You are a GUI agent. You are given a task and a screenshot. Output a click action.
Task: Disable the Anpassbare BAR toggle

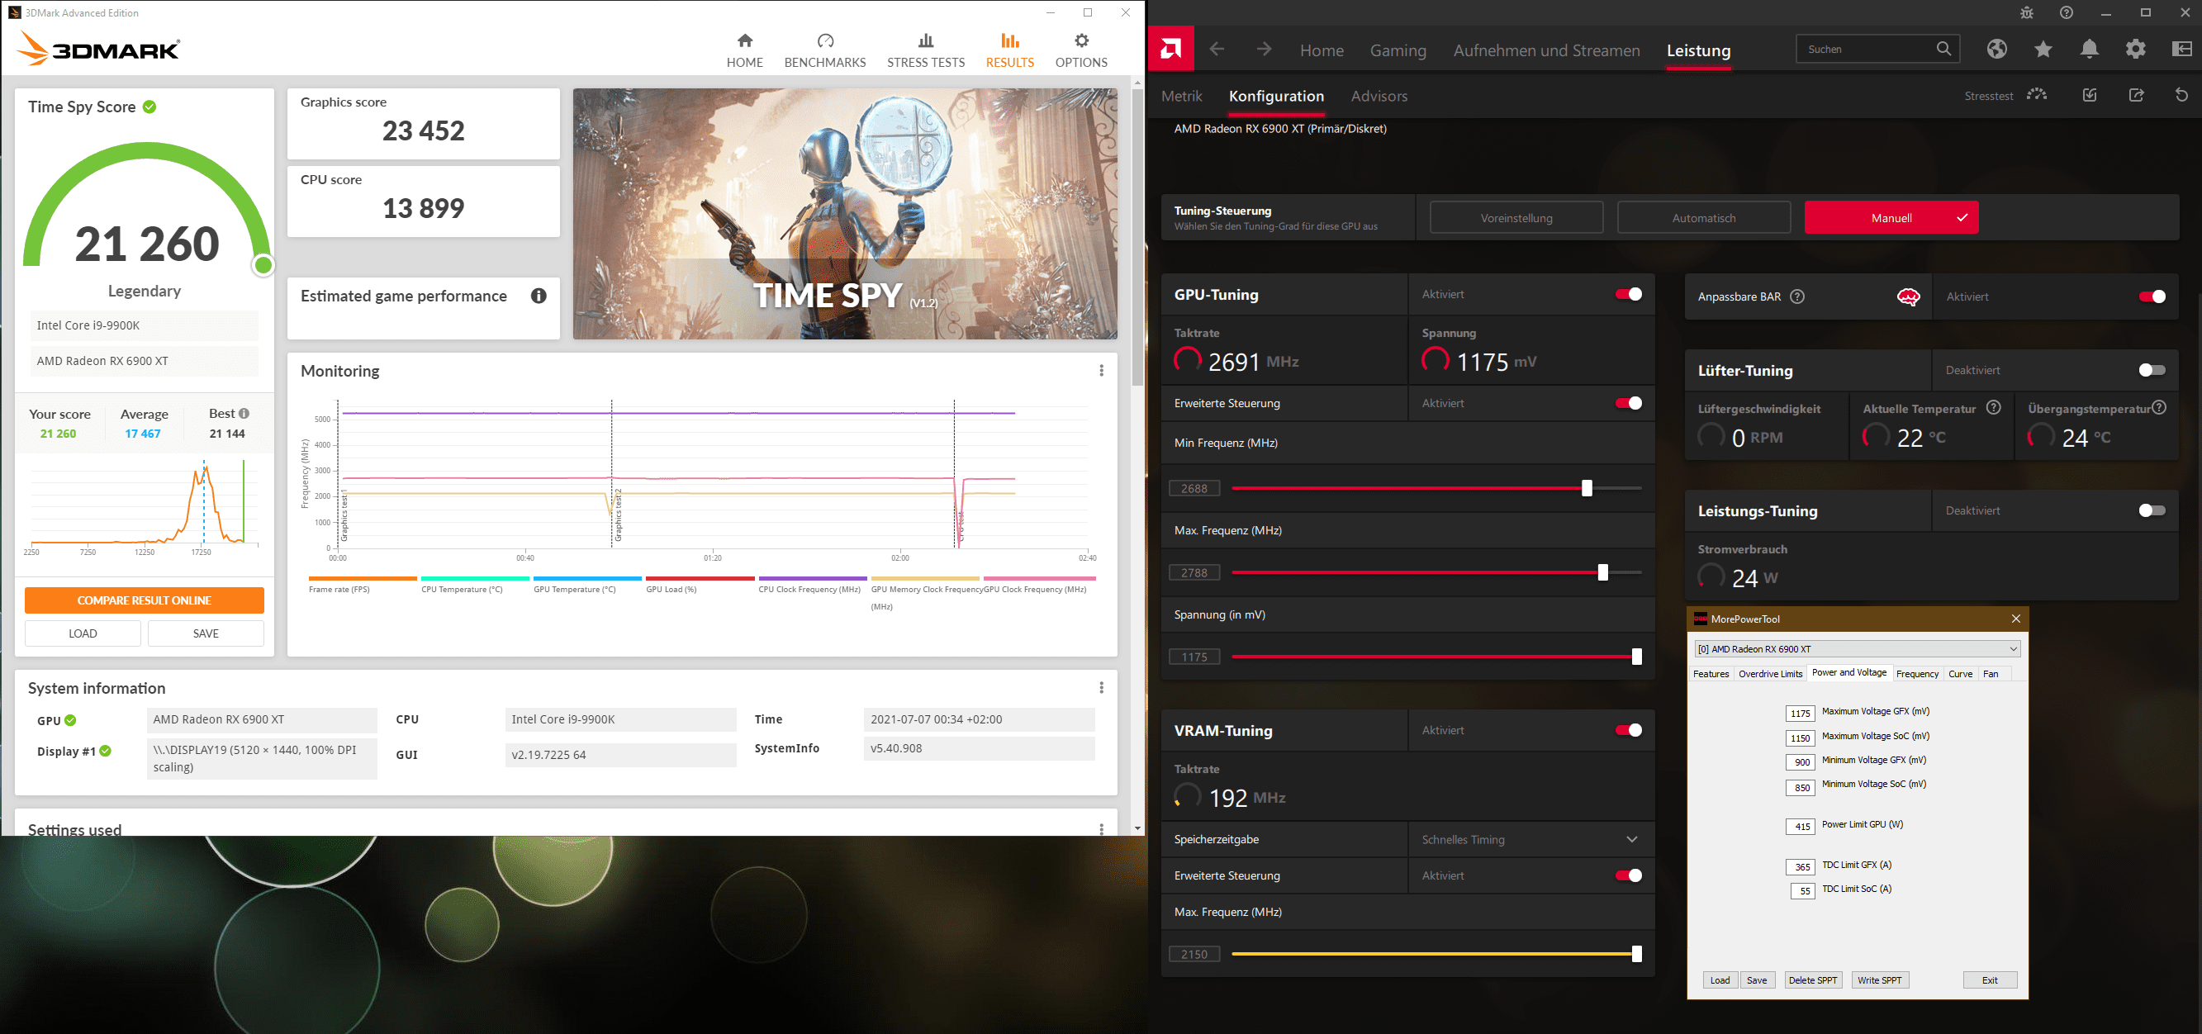2152,296
